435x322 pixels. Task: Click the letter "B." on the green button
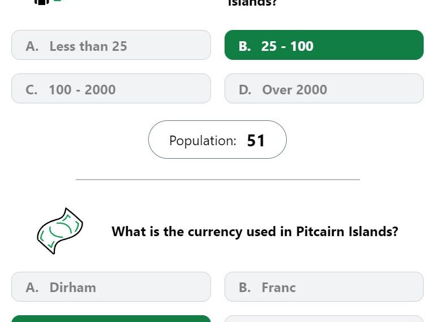pos(245,46)
